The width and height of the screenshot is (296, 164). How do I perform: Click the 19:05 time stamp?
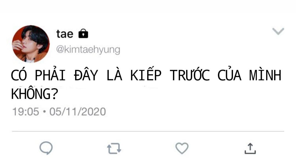25,112
